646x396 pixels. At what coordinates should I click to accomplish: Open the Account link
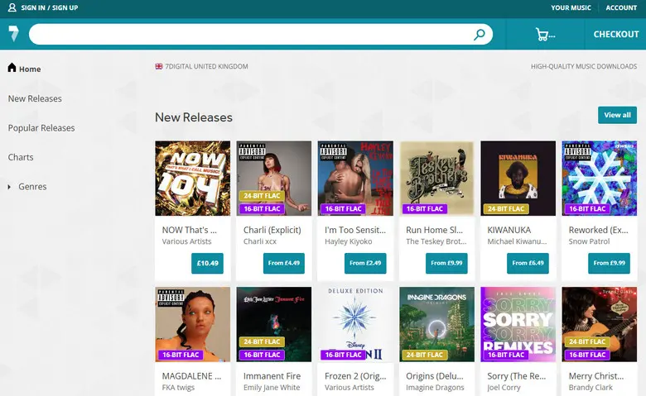point(621,7)
